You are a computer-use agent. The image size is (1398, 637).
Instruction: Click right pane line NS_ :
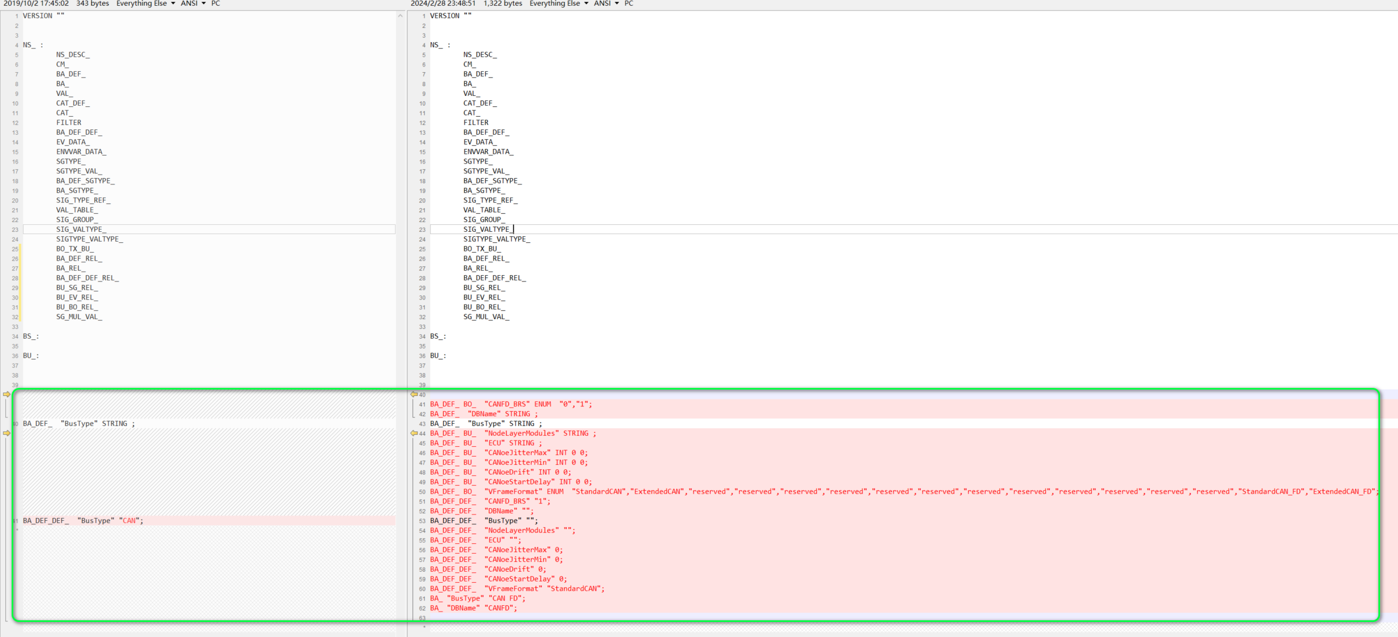pyautogui.click(x=440, y=45)
